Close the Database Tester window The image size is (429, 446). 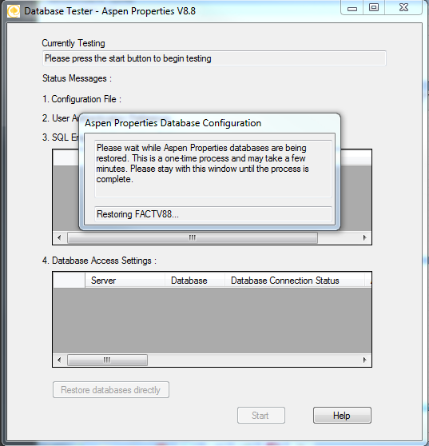(403, 8)
